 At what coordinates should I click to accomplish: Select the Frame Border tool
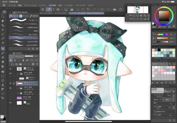coord(3,81)
